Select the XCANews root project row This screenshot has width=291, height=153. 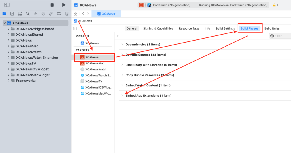tap(36, 23)
